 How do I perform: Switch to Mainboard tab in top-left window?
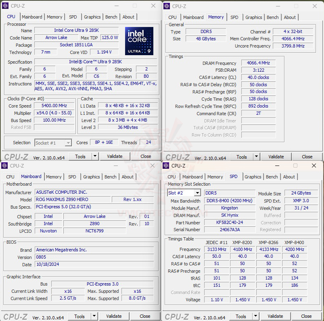[x=32, y=17]
